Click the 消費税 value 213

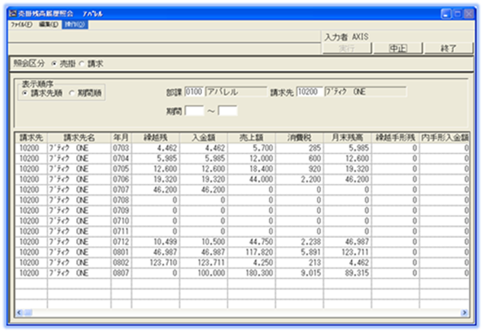(x=300, y=263)
